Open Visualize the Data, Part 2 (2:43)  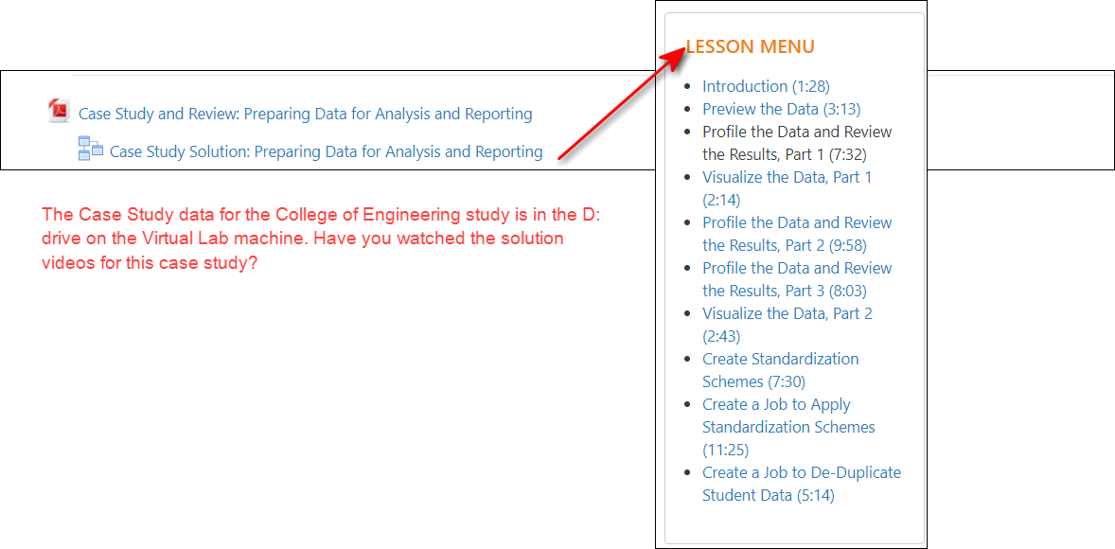(788, 313)
